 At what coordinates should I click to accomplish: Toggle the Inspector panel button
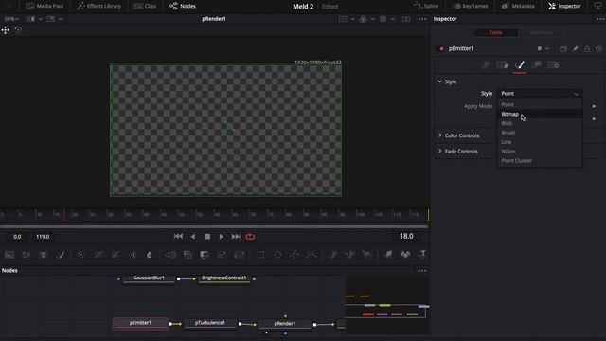564,6
